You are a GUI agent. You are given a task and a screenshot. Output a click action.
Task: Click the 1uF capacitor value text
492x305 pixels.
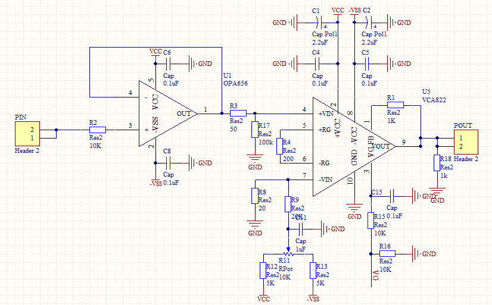[301, 250]
